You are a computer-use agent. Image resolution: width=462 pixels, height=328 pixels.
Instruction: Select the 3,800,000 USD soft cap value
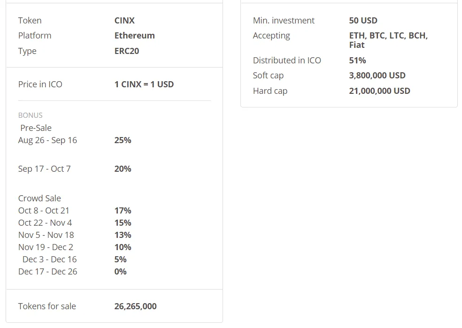[377, 76]
